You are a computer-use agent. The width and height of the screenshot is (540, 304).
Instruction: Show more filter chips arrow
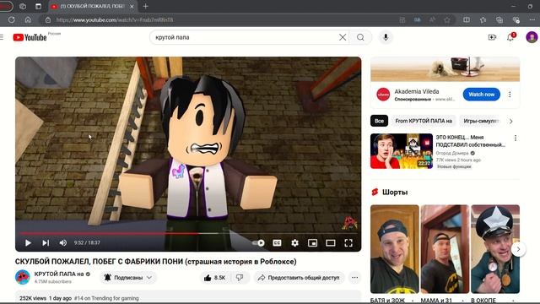tap(511, 122)
